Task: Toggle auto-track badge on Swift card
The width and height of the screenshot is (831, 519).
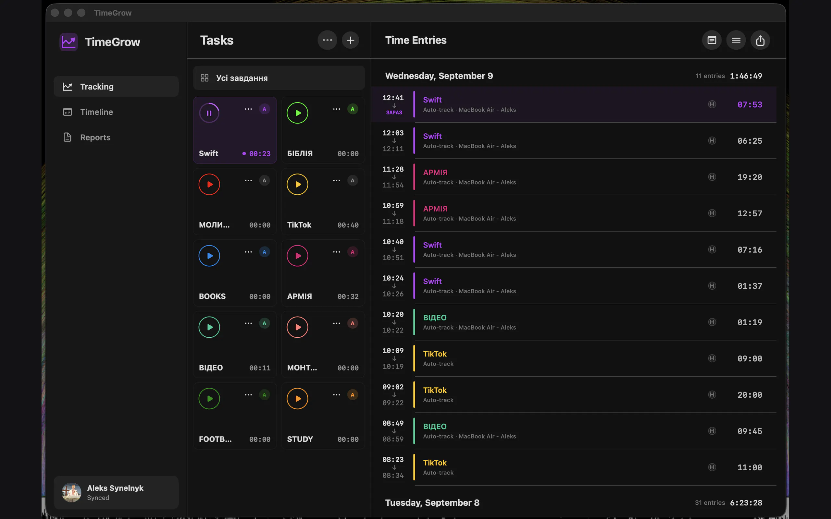Action: [x=265, y=109]
